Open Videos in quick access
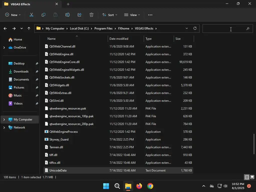256x192 pixels. click(18, 103)
